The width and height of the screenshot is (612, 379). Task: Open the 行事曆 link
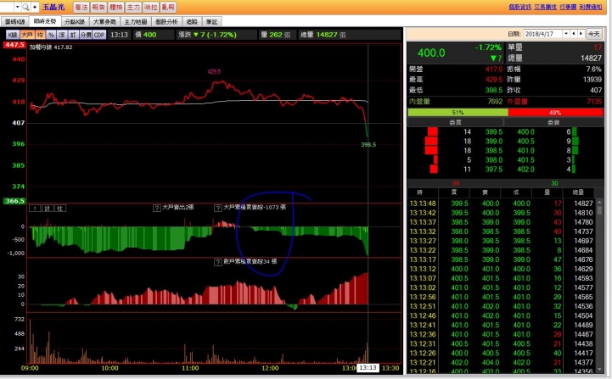click(568, 7)
